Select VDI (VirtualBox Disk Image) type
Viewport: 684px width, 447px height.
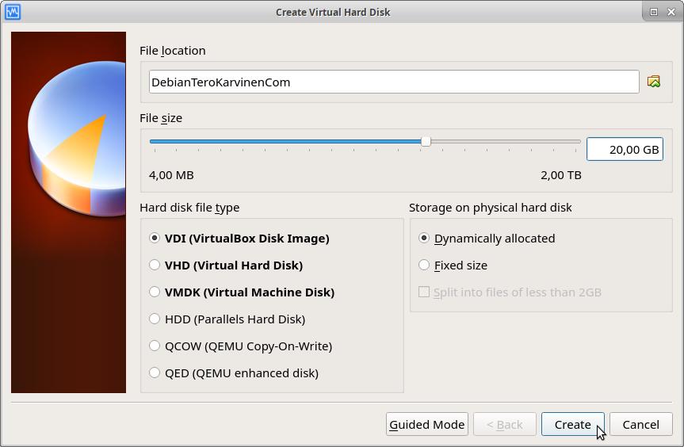pos(155,239)
